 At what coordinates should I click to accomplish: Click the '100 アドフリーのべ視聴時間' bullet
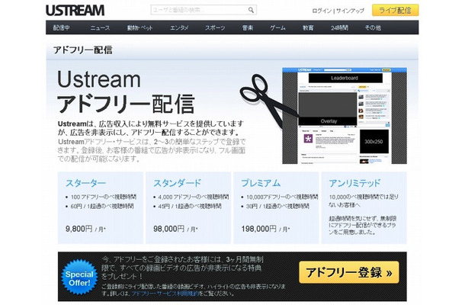103,197
